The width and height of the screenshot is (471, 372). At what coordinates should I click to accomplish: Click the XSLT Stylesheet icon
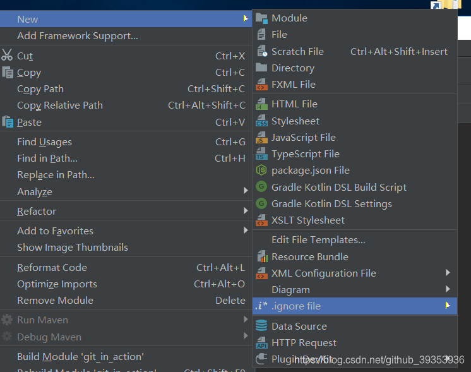[261, 220]
